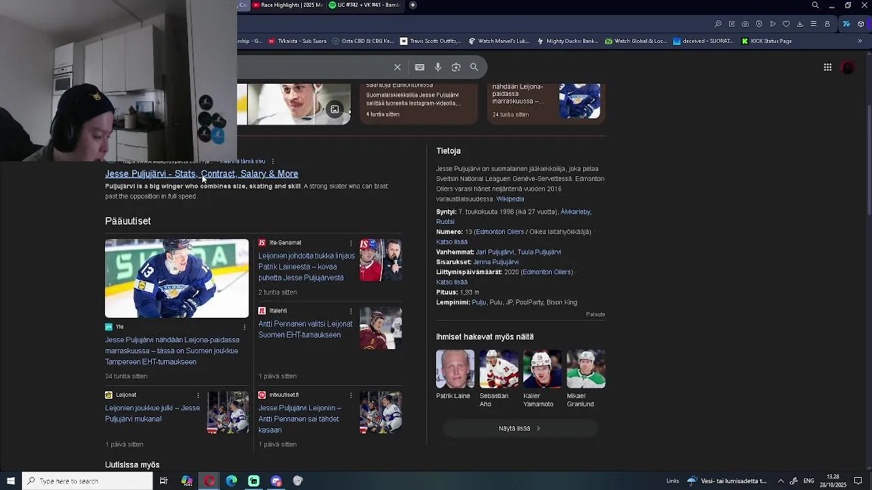Open Iltalehti article Antti Pennanen valitsi Leijonat

coord(305,329)
